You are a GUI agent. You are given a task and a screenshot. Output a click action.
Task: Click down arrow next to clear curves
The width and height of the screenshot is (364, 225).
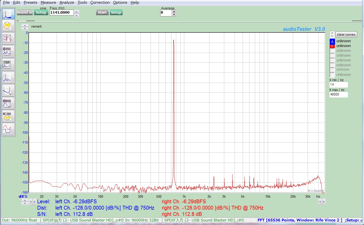pyautogui.click(x=332, y=36)
